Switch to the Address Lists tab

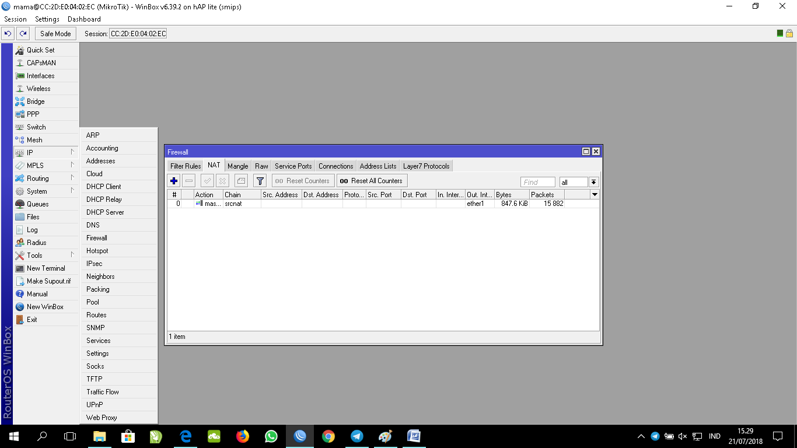[378, 166]
